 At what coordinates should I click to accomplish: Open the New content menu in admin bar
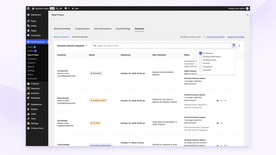(75, 9)
